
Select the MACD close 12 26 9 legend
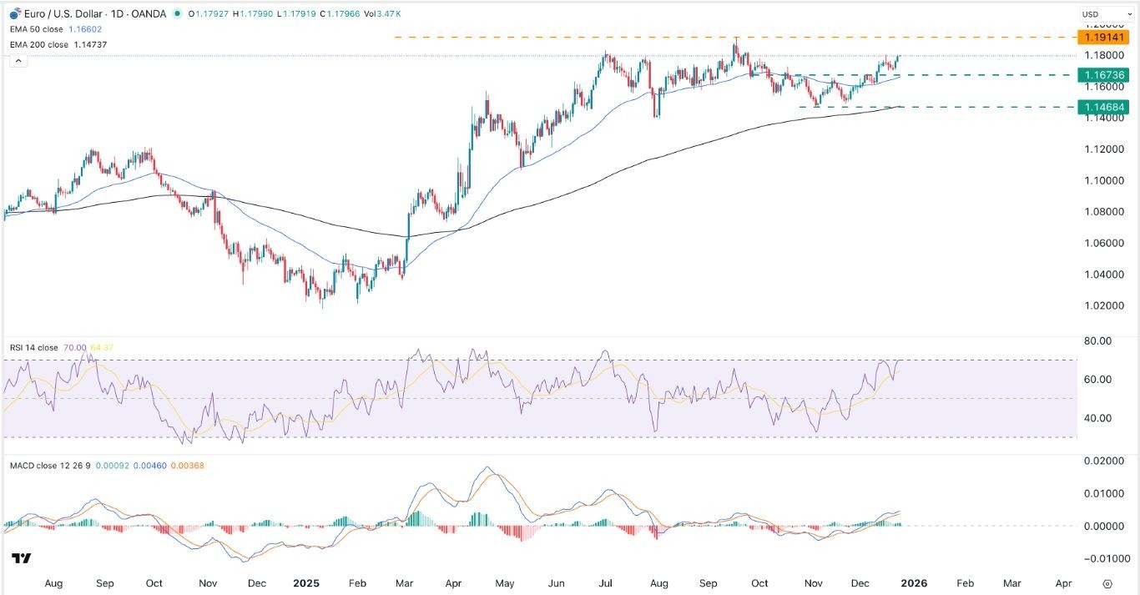[x=48, y=465]
